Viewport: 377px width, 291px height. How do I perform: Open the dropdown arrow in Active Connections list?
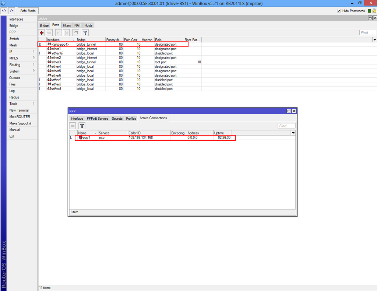[x=293, y=133]
